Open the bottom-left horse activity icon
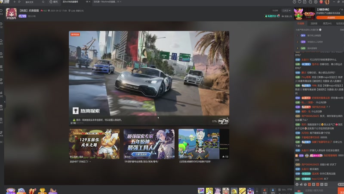 click(x=53, y=191)
